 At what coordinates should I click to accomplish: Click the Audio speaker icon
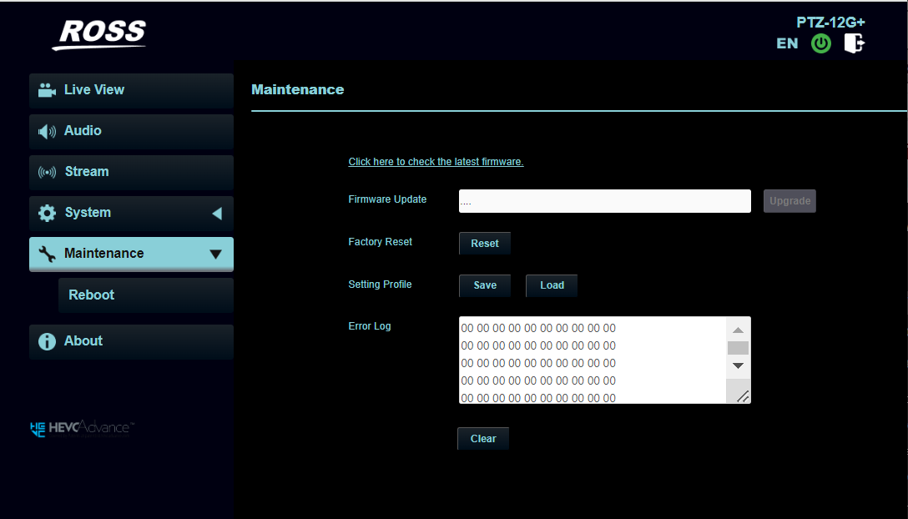(x=46, y=131)
